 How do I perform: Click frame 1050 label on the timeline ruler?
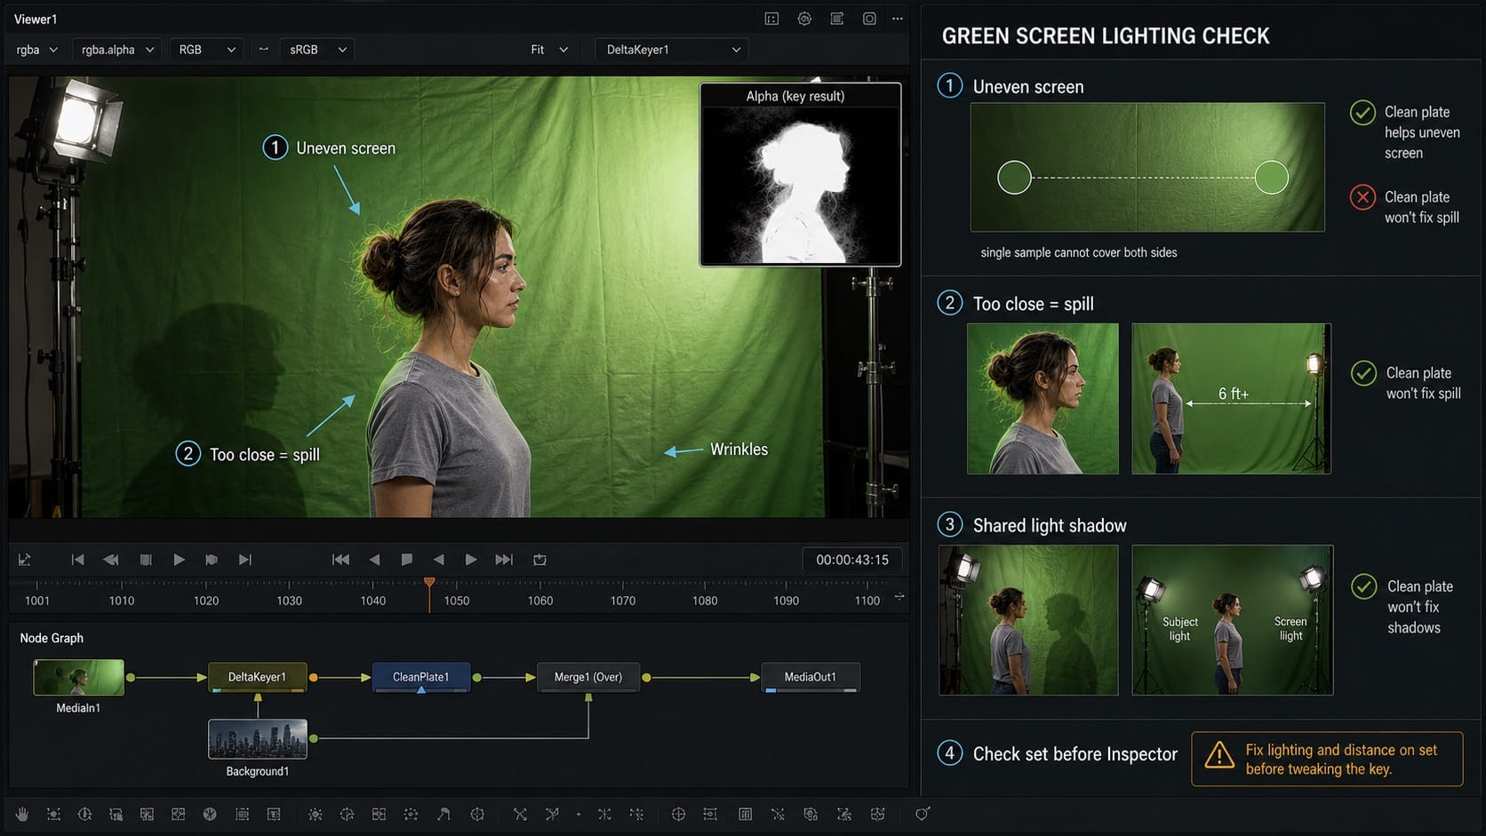457,601
